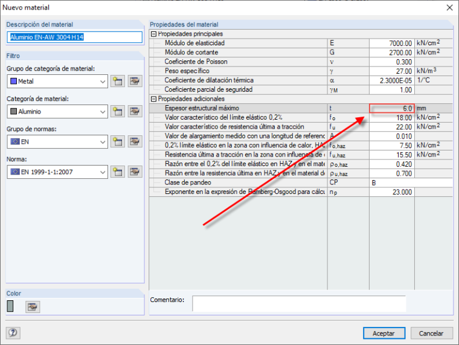Select the Peso específico value 27.00
The image size is (459, 345).
click(392, 71)
